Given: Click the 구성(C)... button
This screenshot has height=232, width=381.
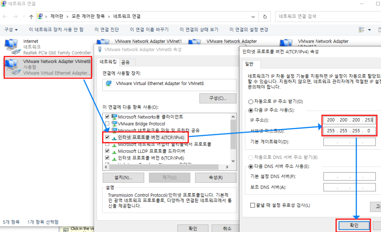Looking at the screenshot, I should point(218,98).
